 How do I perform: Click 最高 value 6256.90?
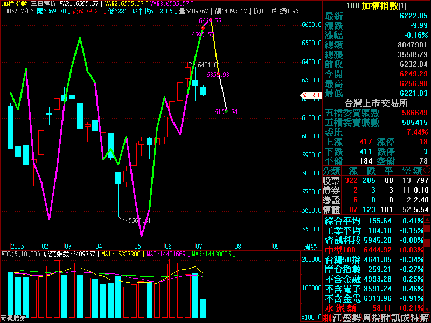click(414, 83)
